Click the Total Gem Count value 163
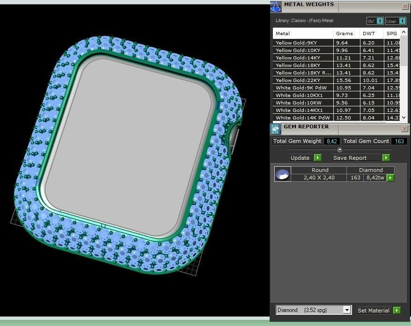 (399, 141)
